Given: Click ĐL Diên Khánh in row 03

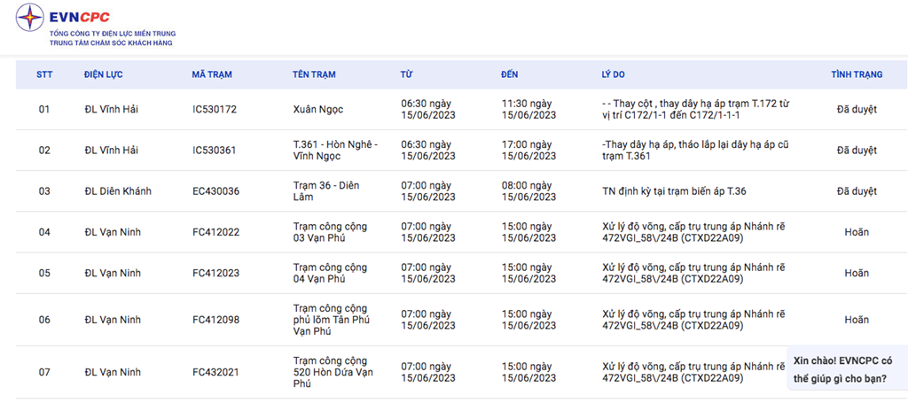Looking at the screenshot, I should coord(118,191).
